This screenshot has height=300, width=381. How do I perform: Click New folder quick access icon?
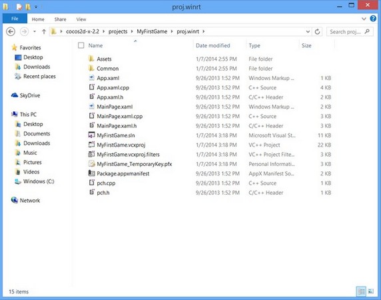click(x=28, y=7)
